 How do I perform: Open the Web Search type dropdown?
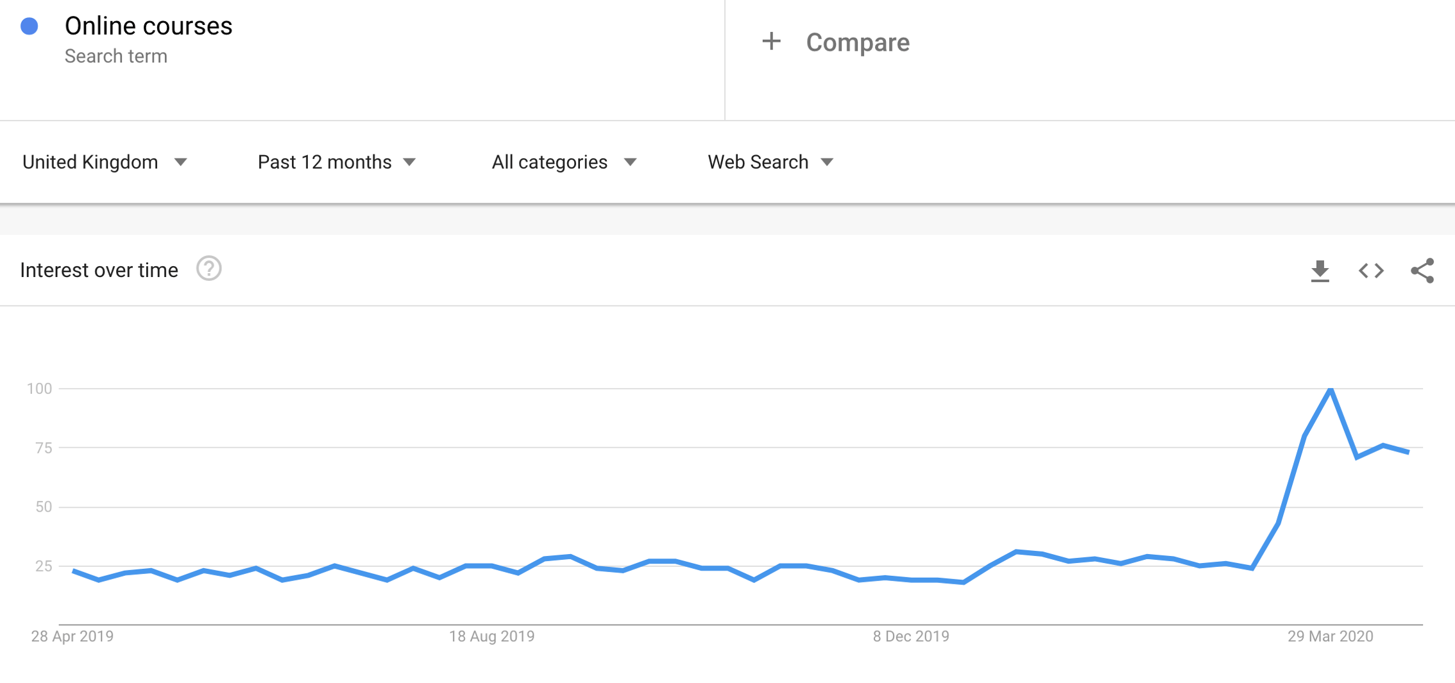click(770, 162)
